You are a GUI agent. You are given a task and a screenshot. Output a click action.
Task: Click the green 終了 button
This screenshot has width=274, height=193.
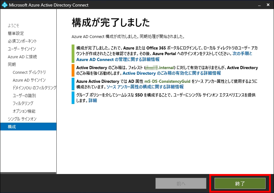point(240,183)
